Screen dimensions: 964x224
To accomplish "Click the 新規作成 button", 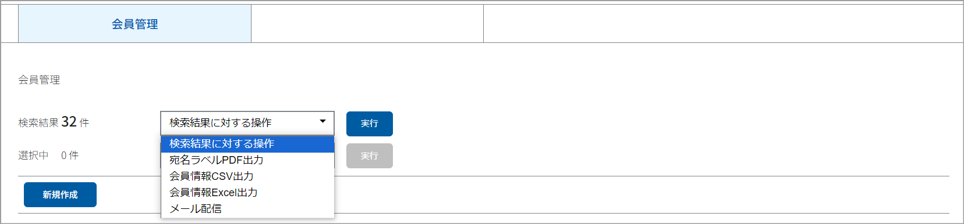I will 60,194.
